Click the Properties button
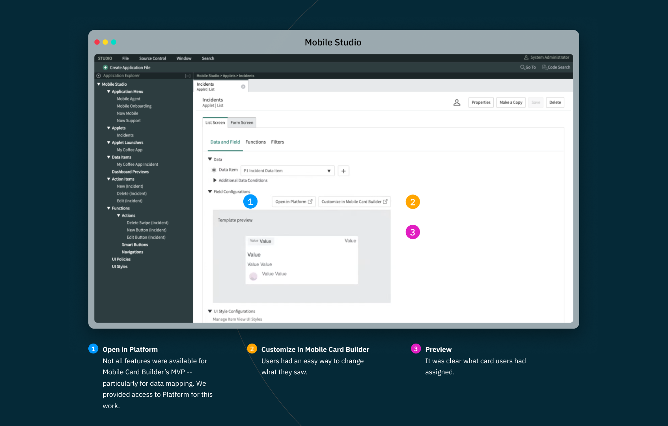Image resolution: width=668 pixels, height=426 pixels. click(481, 103)
